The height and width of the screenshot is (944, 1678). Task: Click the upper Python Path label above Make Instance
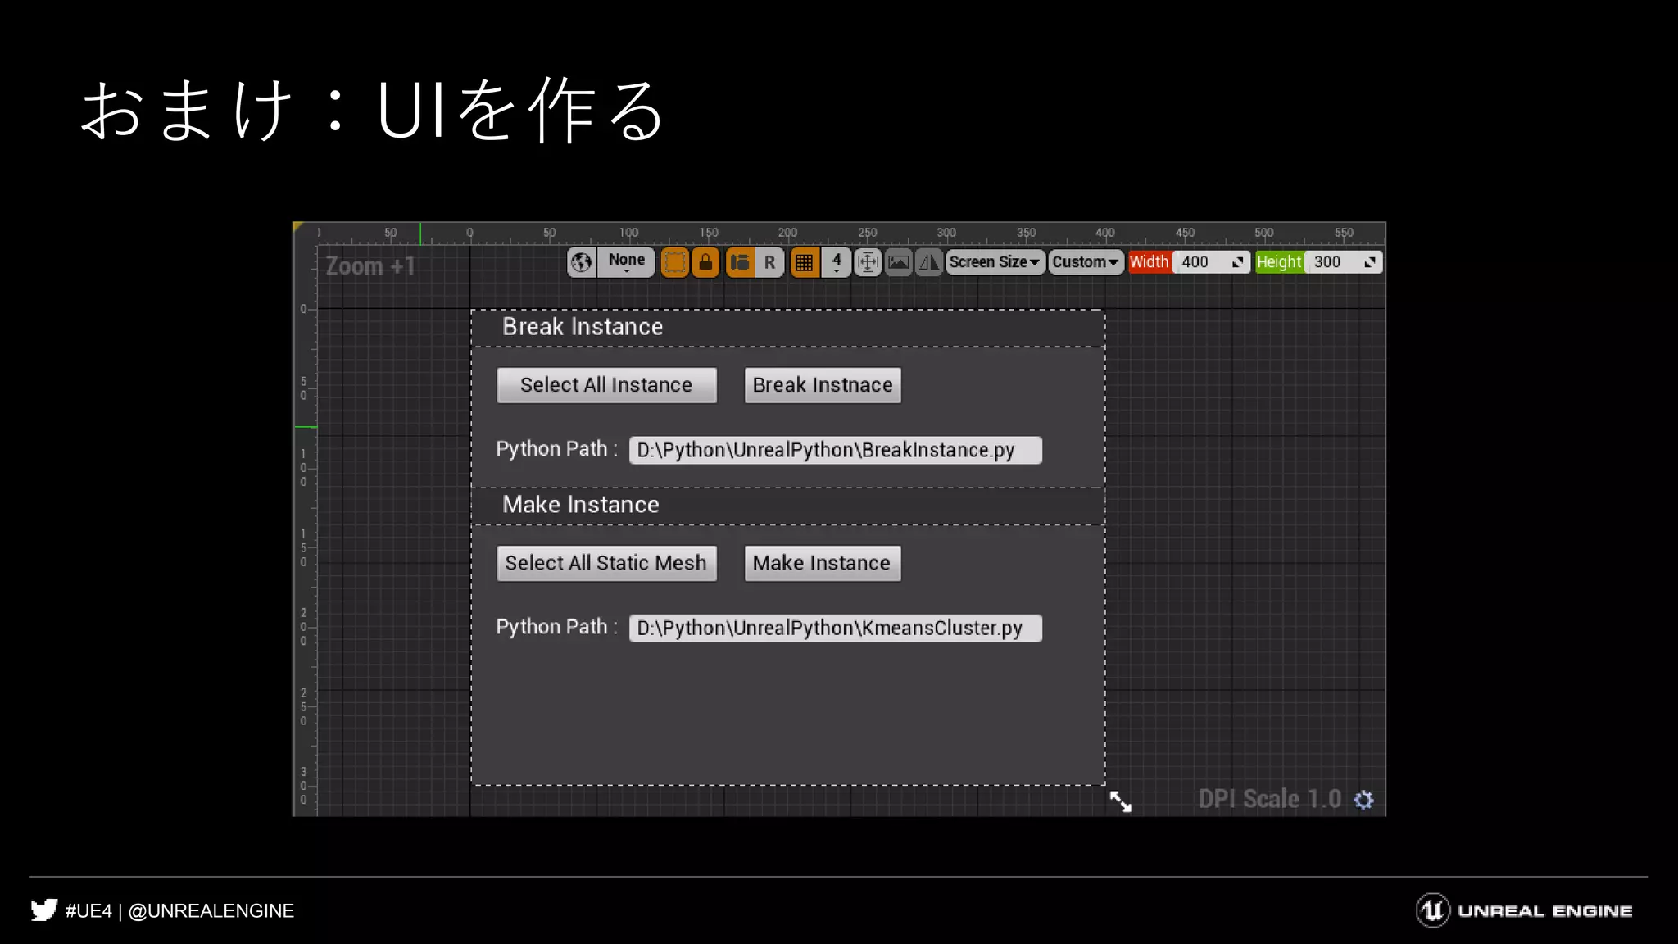(557, 449)
